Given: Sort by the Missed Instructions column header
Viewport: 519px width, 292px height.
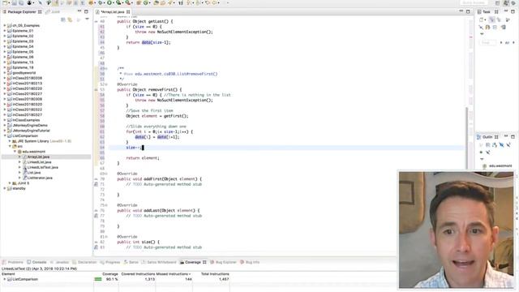Looking at the screenshot, I should 174,274.
